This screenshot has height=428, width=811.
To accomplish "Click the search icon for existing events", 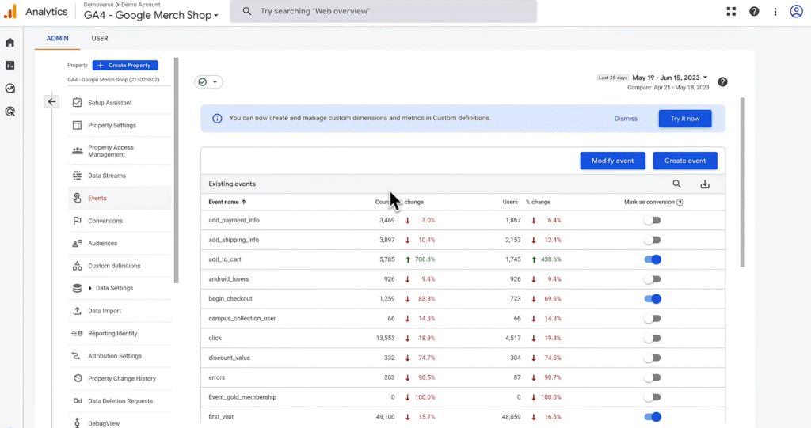I will click(x=676, y=184).
